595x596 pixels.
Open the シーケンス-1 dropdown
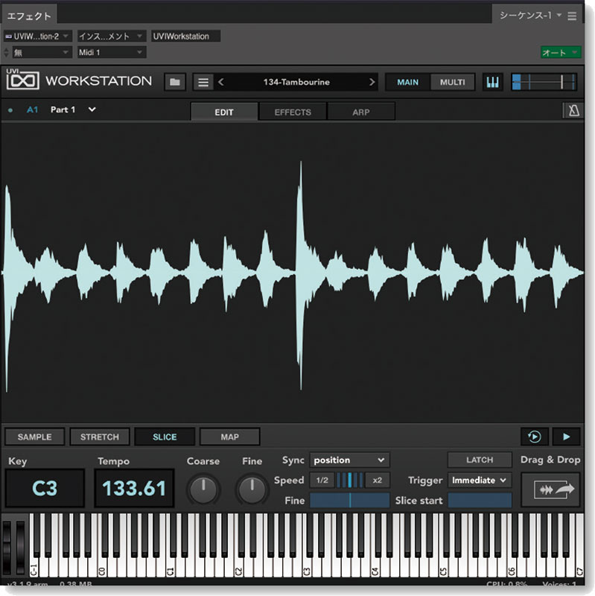coord(530,16)
